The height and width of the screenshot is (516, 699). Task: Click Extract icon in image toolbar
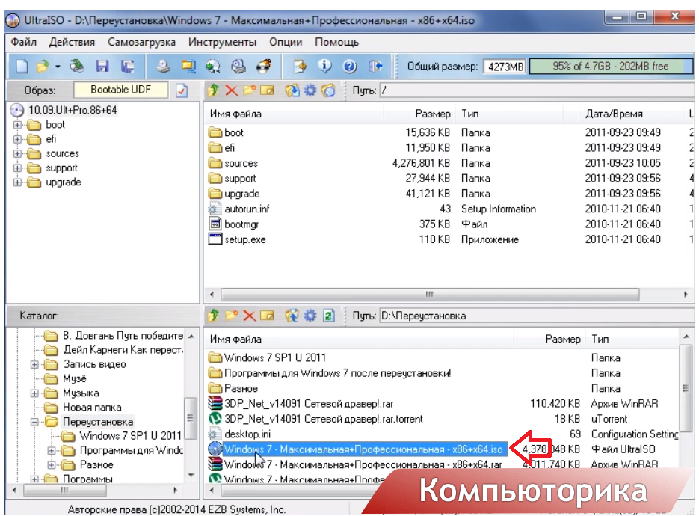292,90
